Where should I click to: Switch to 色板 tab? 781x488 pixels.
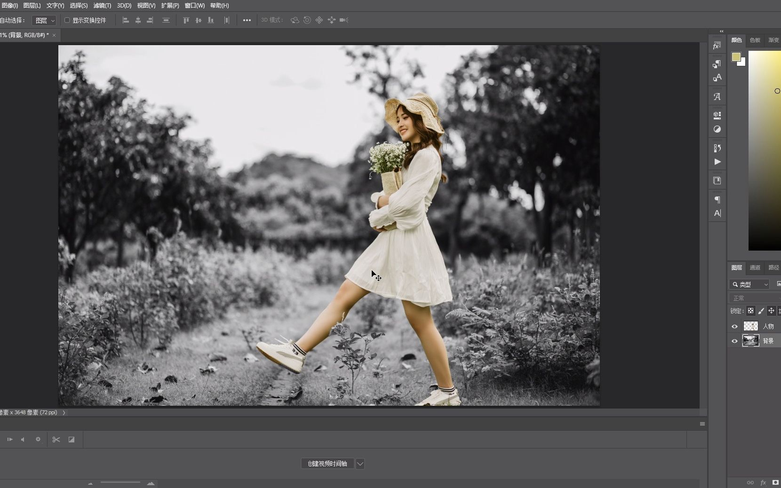pos(755,40)
